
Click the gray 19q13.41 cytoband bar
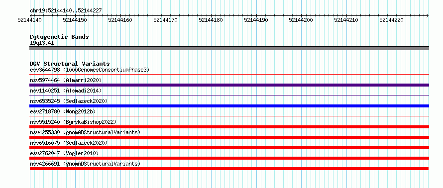(229, 48)
